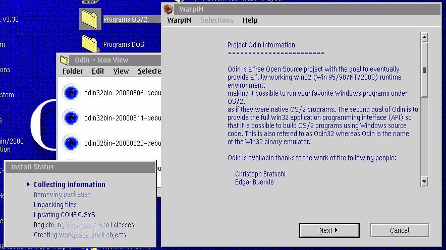The width and height of the screenshot is (446, 250).
Task: Select the odin32bin-20000806 package icon
Action: point(71,93)
